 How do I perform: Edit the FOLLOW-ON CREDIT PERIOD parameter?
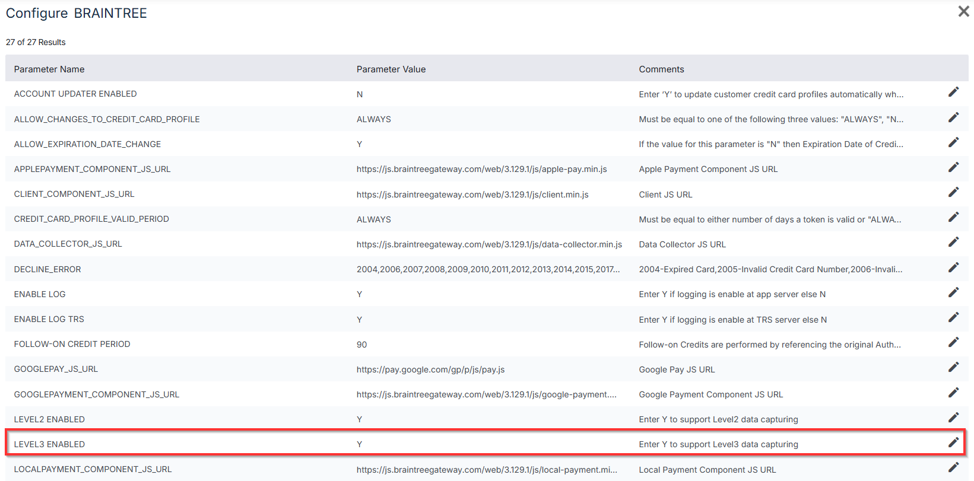click(x=953, y=342)
